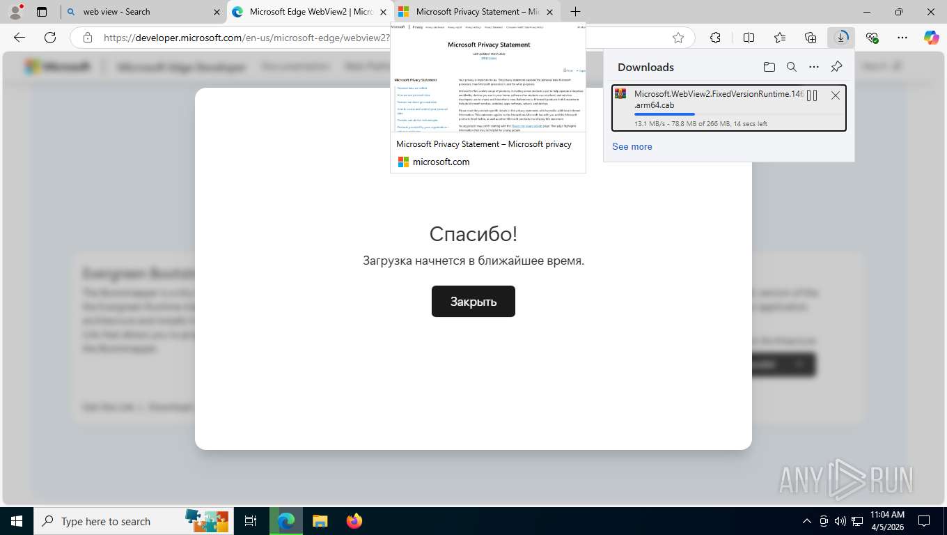Open Task View on the taskbar
The width and height of the screenshot is (947, 535).
click(251, 521)
